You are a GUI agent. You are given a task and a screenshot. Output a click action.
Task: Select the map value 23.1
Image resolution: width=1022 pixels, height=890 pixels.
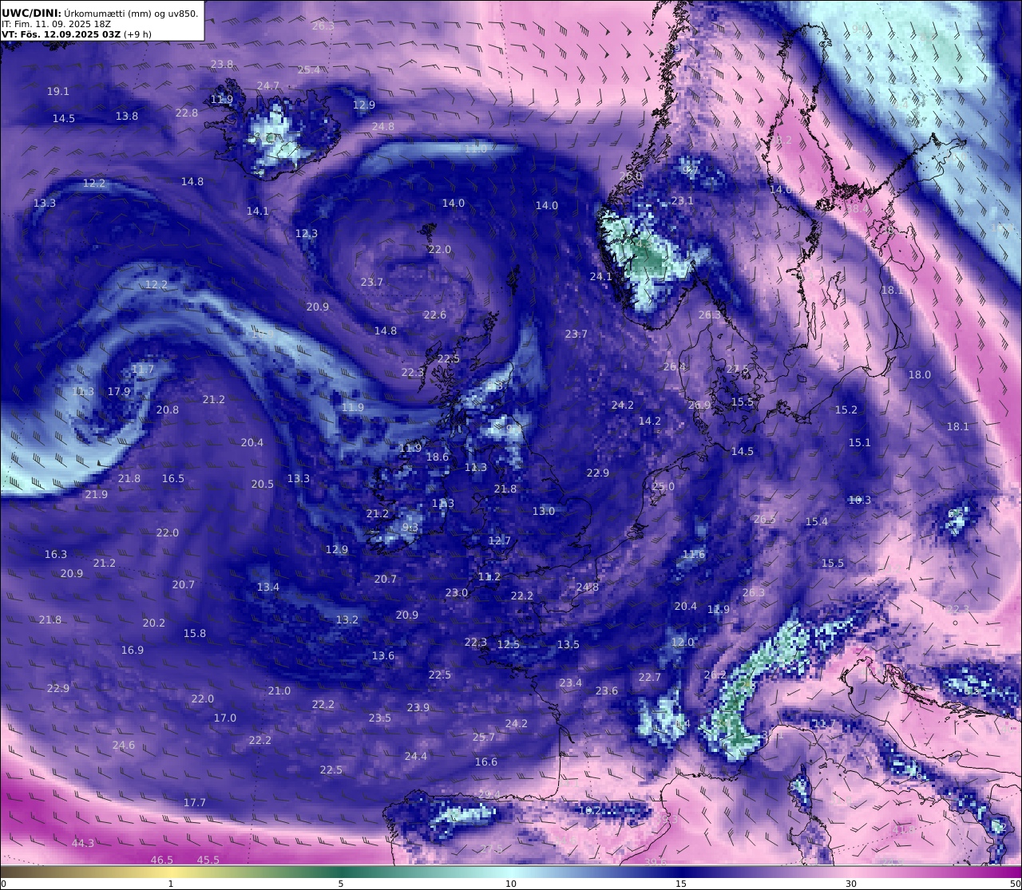pyautogui.click(x=682, y=201)
